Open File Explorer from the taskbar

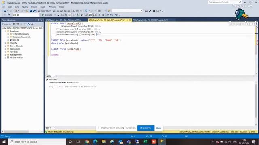[x=104, y=141]
